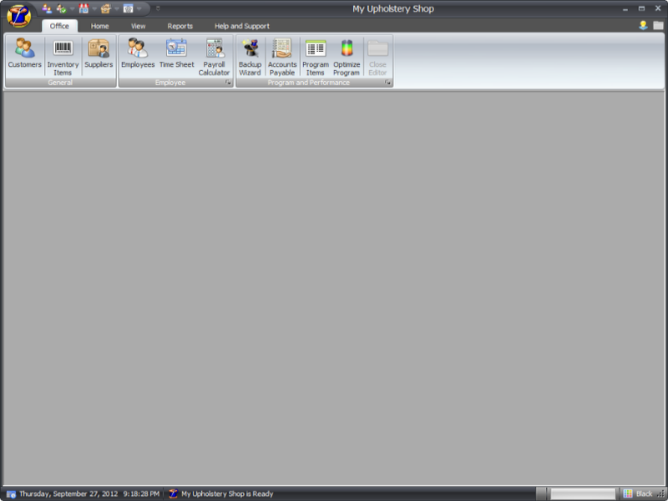Switch to the Reports ribbon tab
This screenshot has height=501, width=668.
[180, 26]
